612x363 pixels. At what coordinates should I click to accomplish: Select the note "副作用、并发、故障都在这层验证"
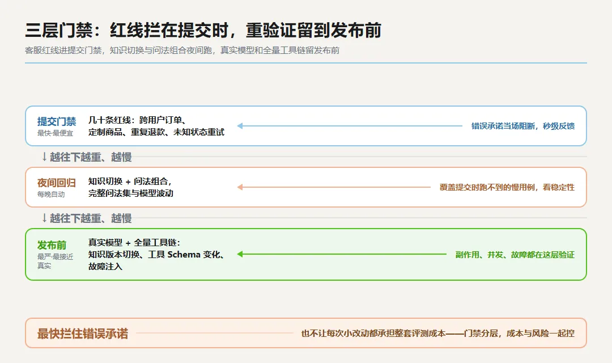tap(515, 255)
